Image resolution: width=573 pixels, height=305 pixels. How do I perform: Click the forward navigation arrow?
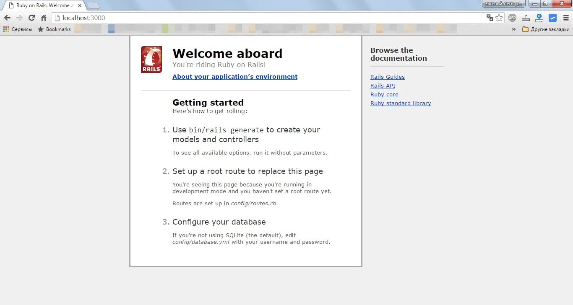tap(19, 18)
